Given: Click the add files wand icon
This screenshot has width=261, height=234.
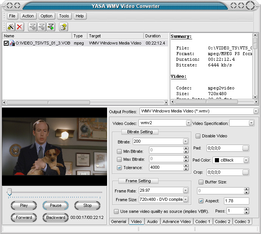Looking at the screenshot, I should 11,27.
